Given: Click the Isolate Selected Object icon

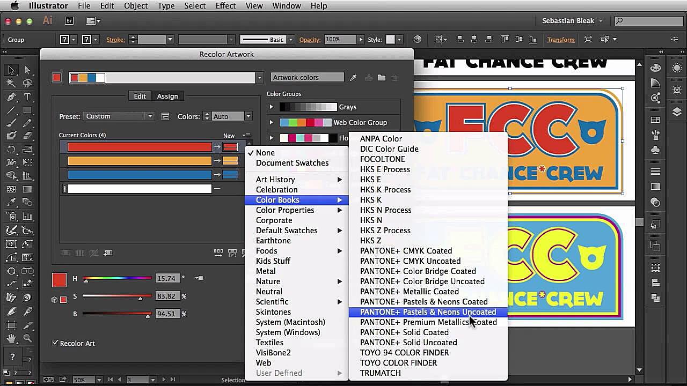Looking at the screenshot, I should click(588, 39).
